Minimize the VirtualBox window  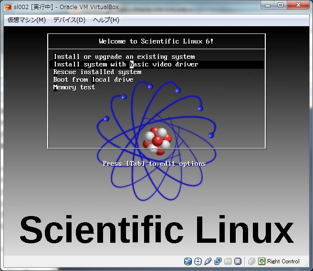click(268, 5)
